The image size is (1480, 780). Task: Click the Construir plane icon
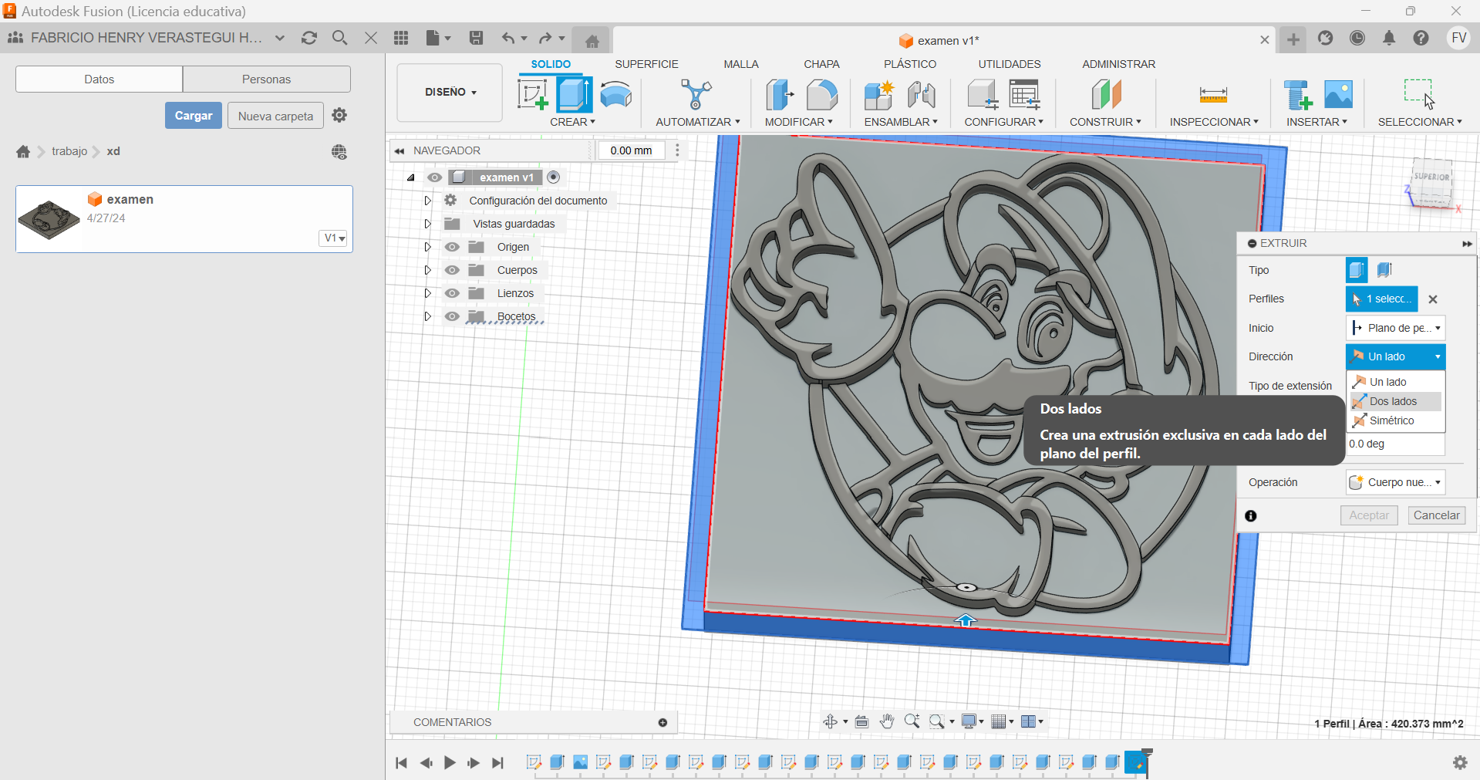1106,96
